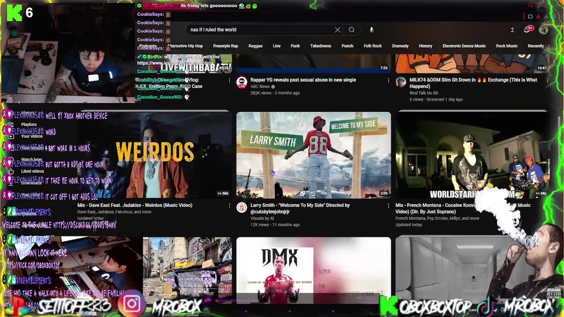This screenshot has width=564, height=317.
Task: Open options menu for Rapper YG video
Action: (388, 80)
